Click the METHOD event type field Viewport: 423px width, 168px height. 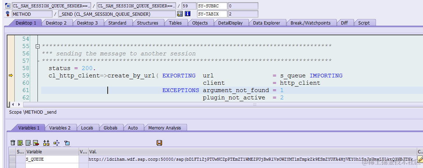click(x=32, y=14)
